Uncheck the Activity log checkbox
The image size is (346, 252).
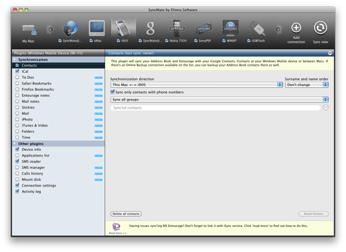point(17,191)
